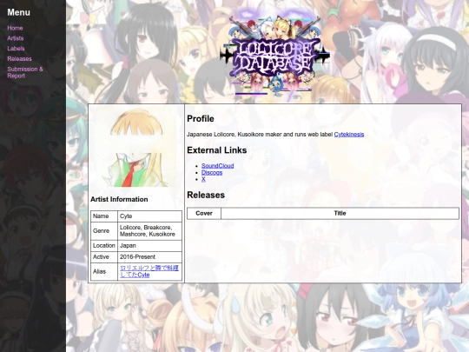Open the Labels menu link
Image resolution: width=469 pixels, height=352 pixels.
tap(16, 49)
